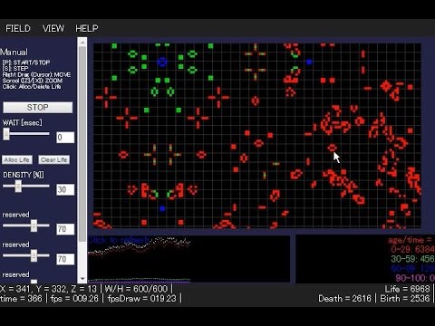Viewport: 435px width, 326px height.
Task: Click the WAIT value field showing 0
Action: 65,138
